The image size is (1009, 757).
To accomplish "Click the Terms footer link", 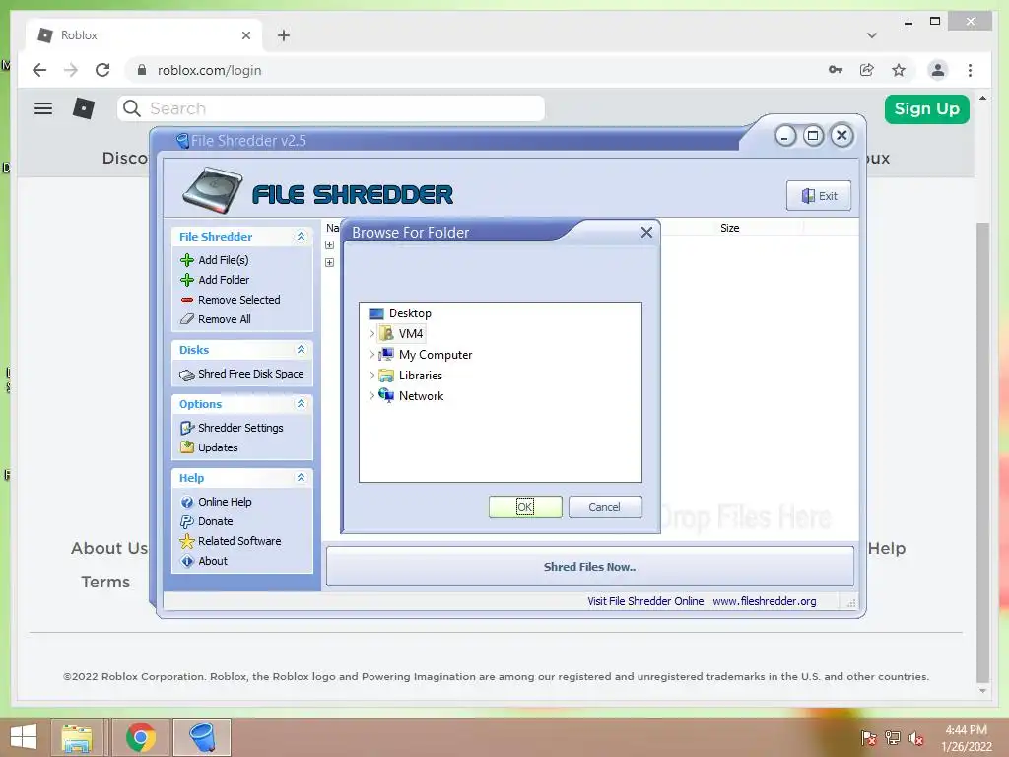I will 105,582.
